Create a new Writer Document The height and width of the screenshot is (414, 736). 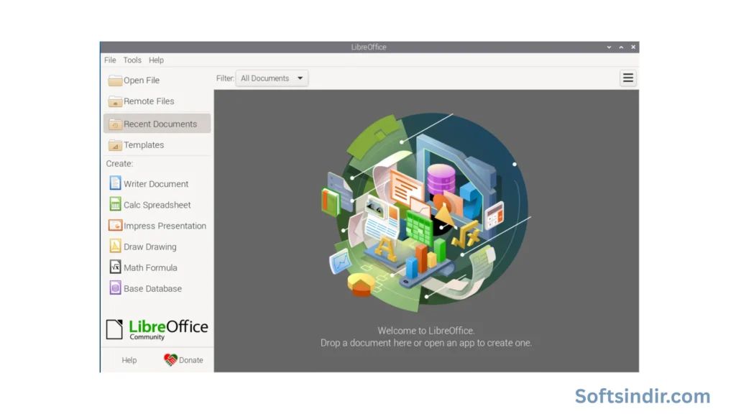(x=156, y=183)
